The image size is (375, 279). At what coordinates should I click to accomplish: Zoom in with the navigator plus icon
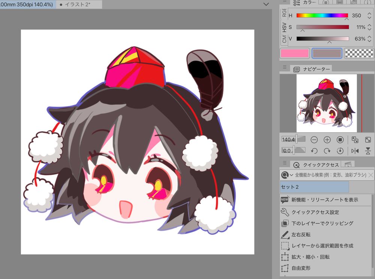coord(327,140)
